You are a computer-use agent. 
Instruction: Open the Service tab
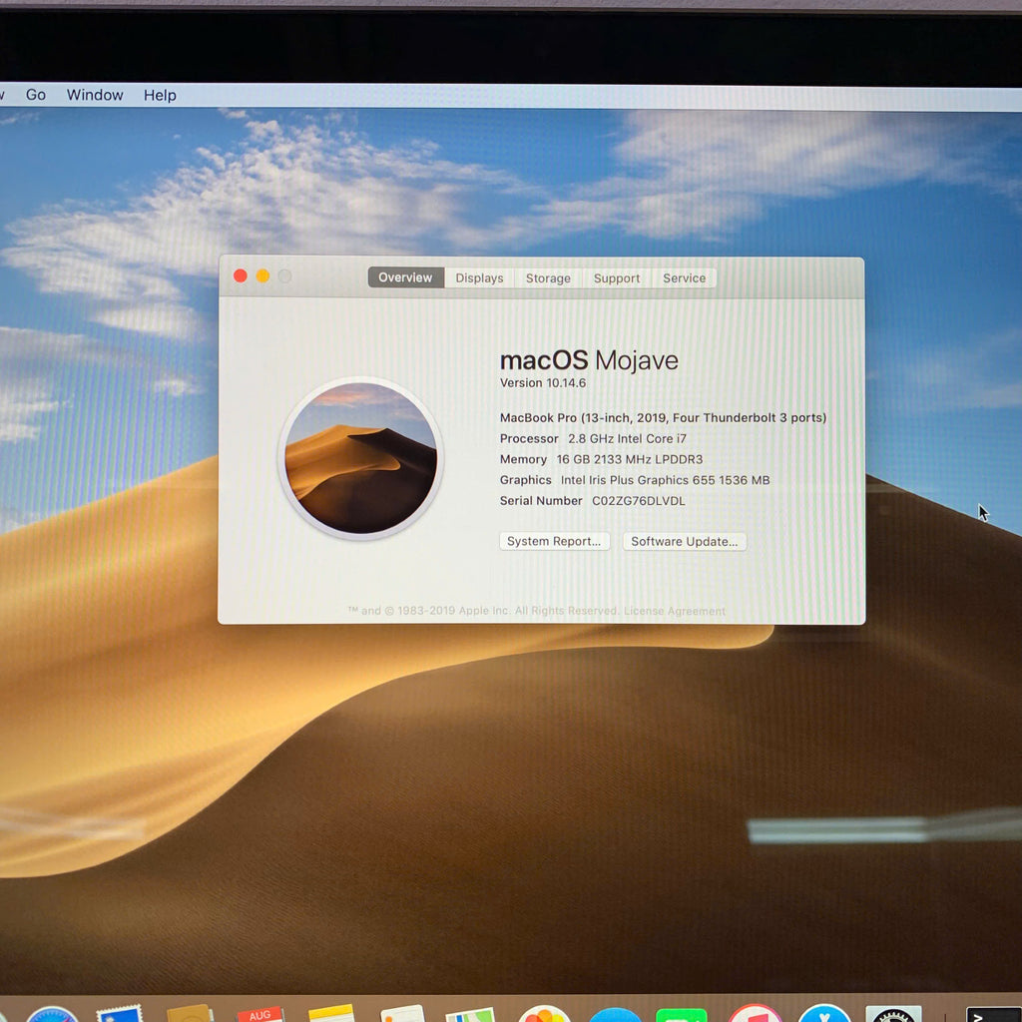(x=684, y=278)
